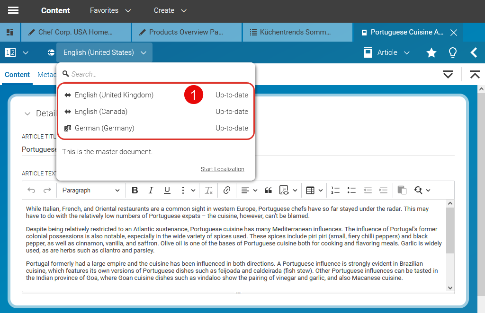Switch to Chef Corp. USA Home tab
This screenshot has width=485, height=313.
pos(76,32)
